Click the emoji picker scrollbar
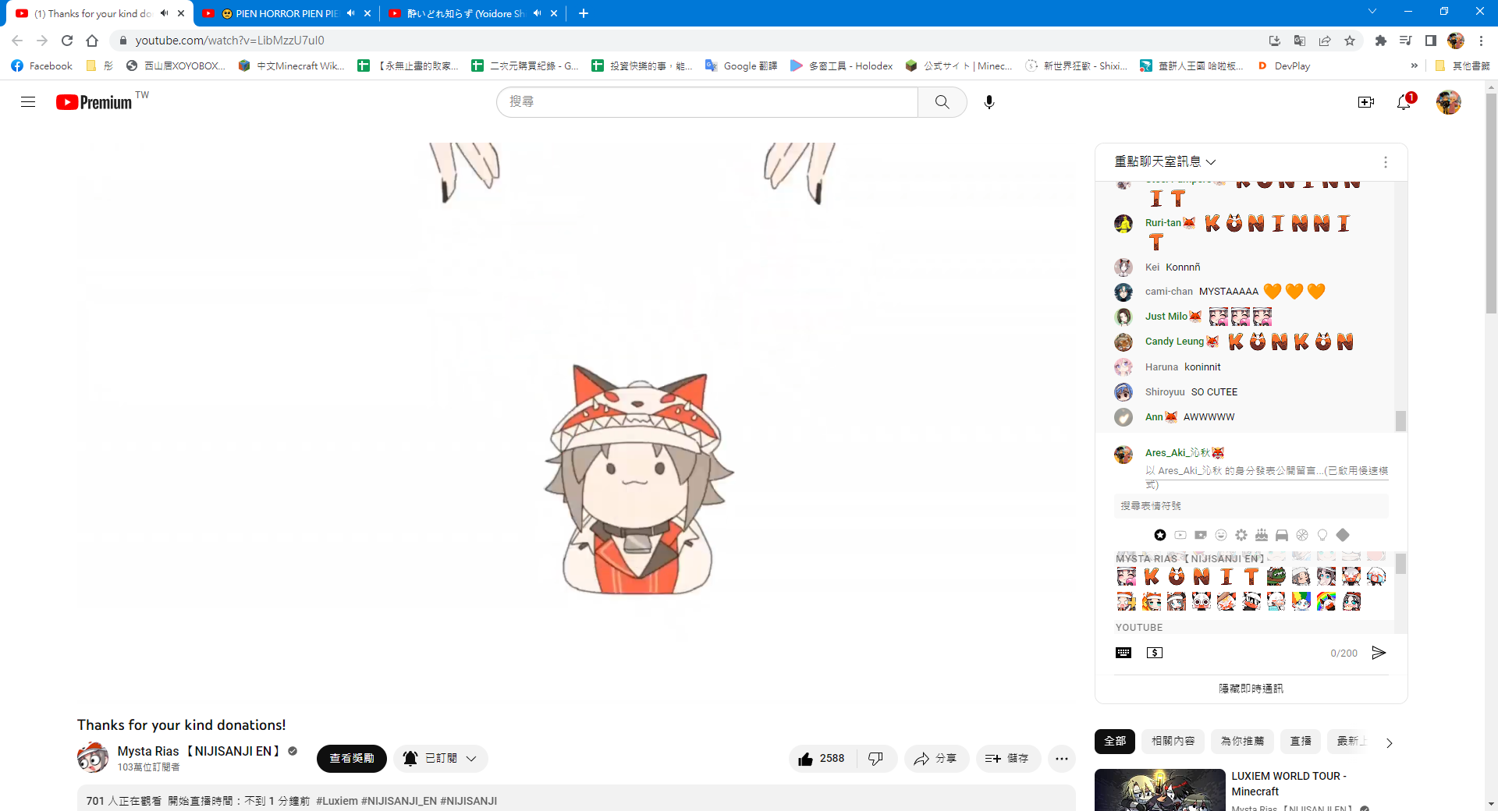Viewport: 1498px width, 811px height. point(1400,564)
